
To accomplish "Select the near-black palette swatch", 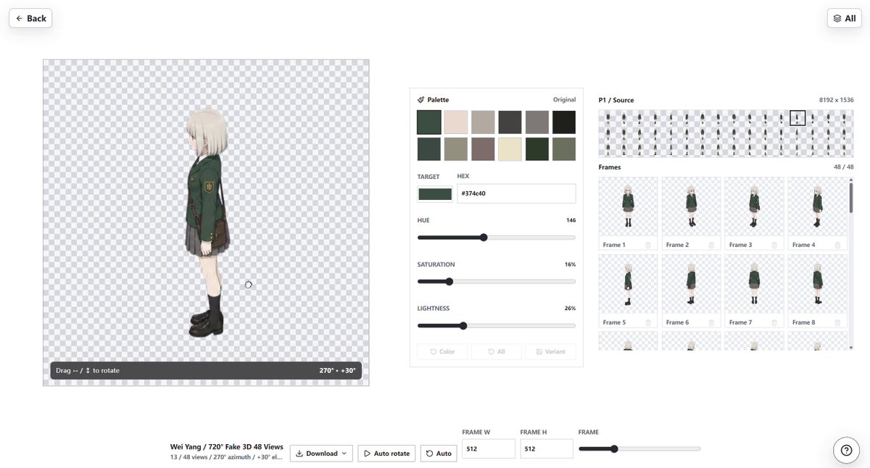I will coord(564,122).
